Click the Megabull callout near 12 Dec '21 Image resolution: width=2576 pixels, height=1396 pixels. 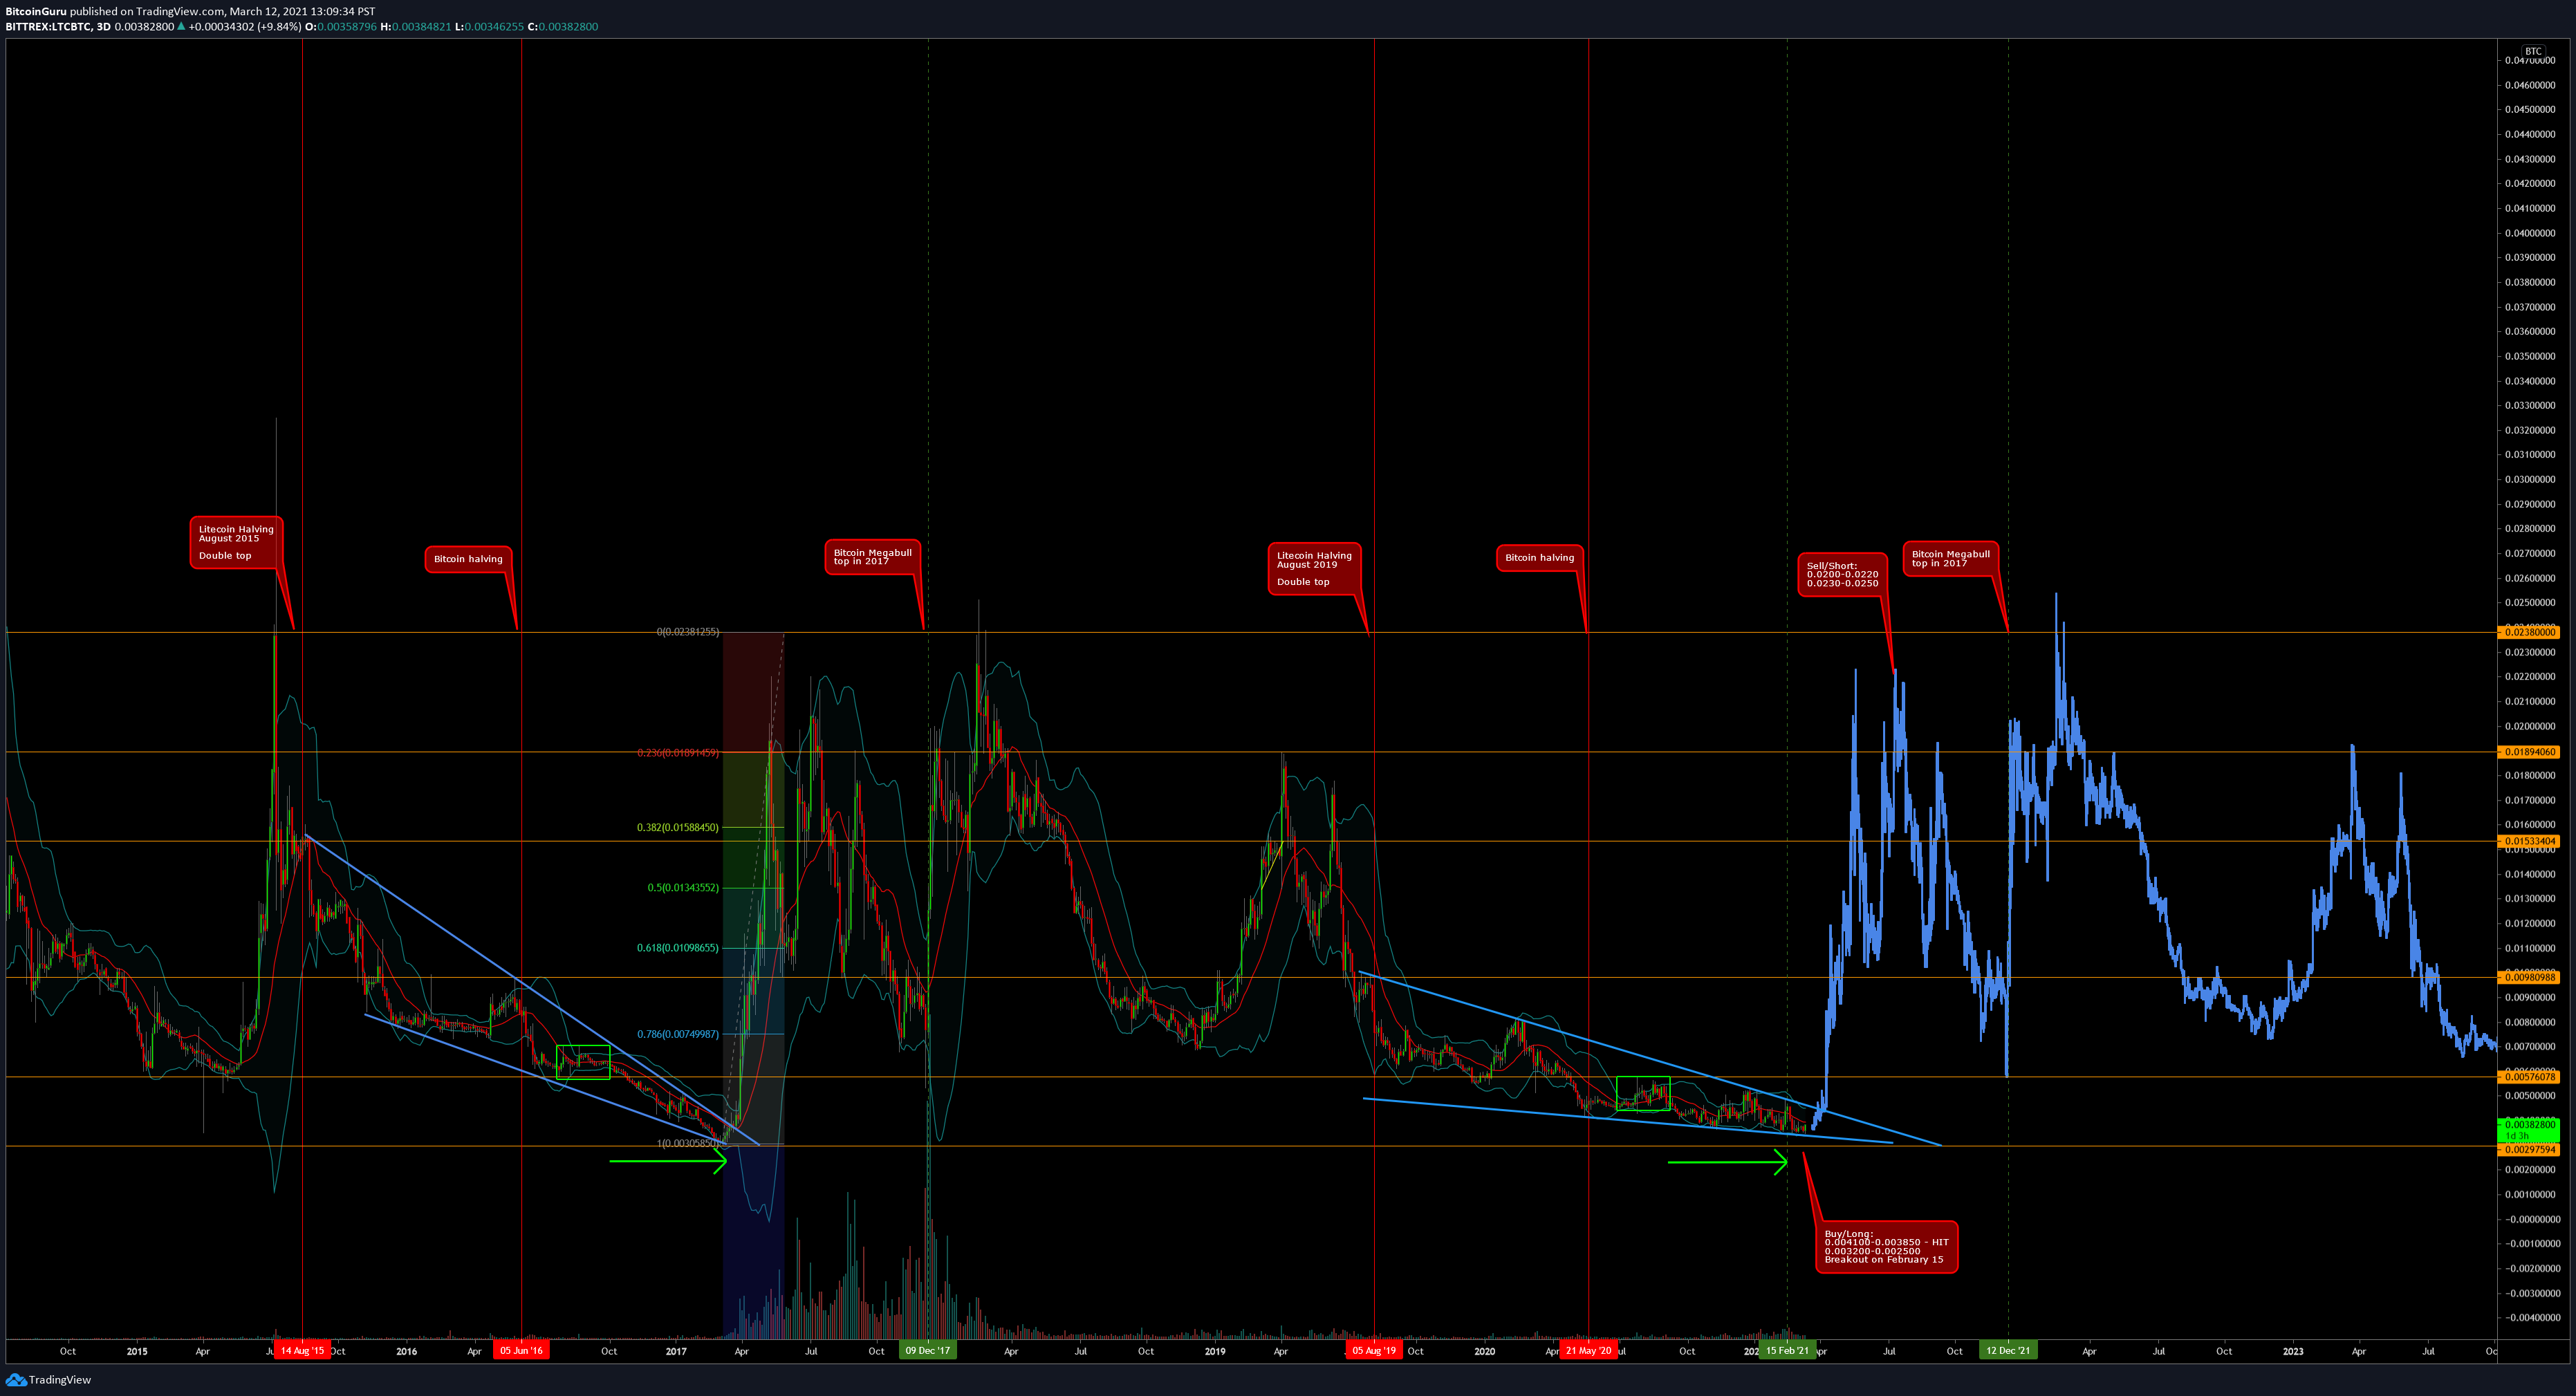[x=1950, y=558]
